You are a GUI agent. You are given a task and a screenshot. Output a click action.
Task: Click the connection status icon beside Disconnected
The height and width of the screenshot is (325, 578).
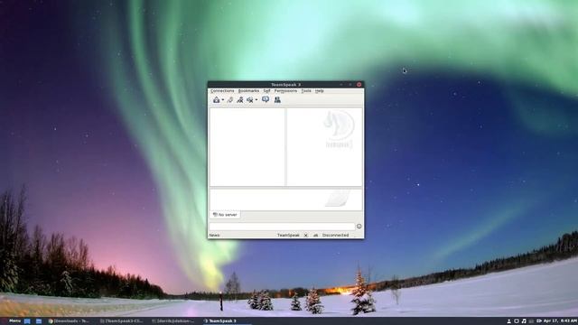pos(315,235)
